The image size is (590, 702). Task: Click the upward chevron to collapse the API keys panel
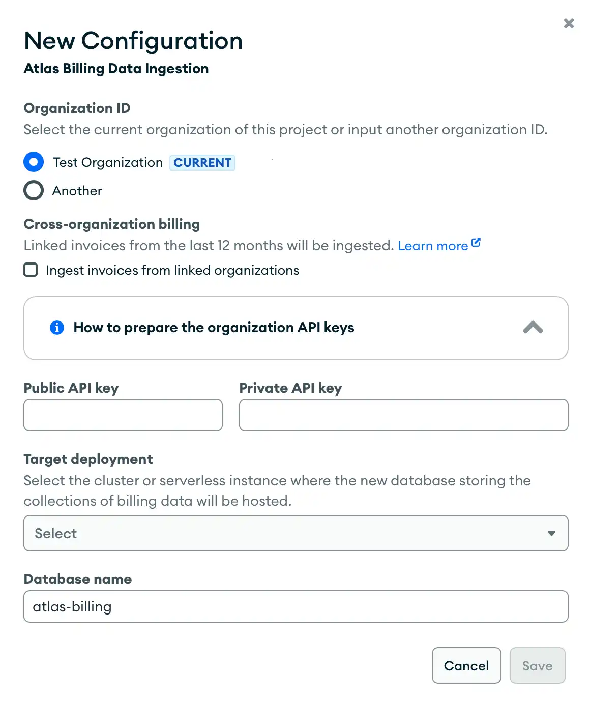pyautogui.click(x=533, y=328)
